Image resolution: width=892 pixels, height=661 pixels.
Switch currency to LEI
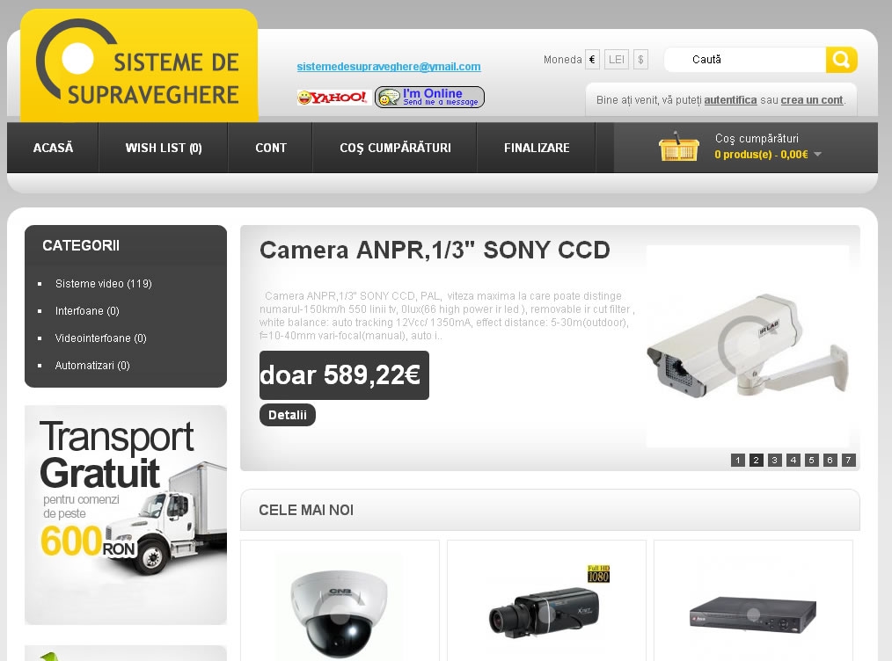tap(616, 60)
